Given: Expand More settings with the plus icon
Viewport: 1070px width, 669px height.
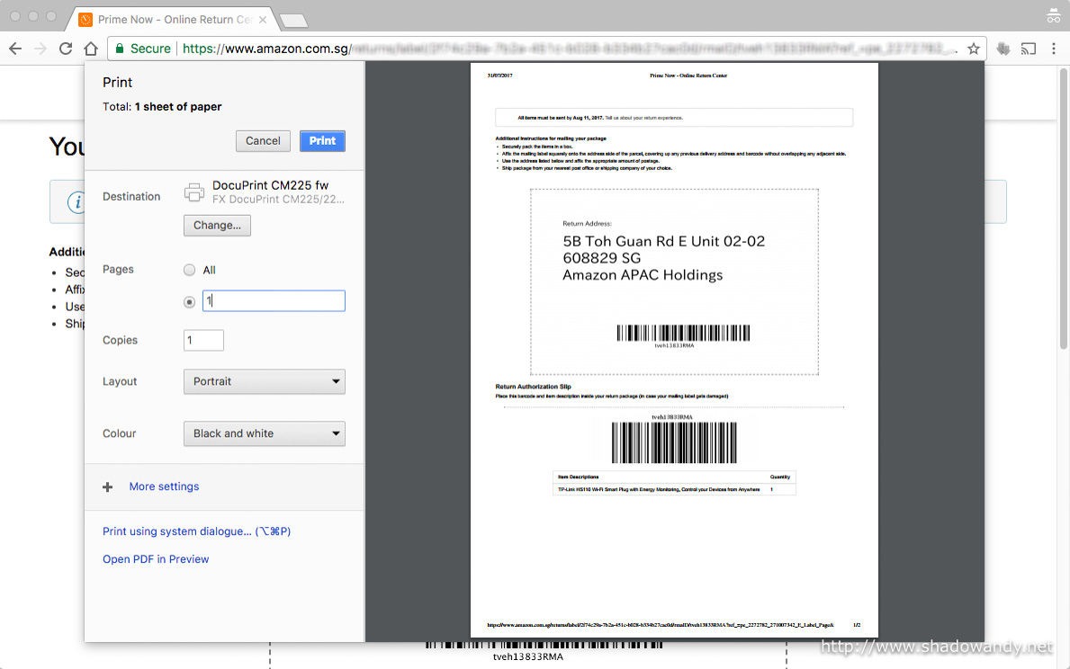Looking at the screenshot, I should click(108, 486).
